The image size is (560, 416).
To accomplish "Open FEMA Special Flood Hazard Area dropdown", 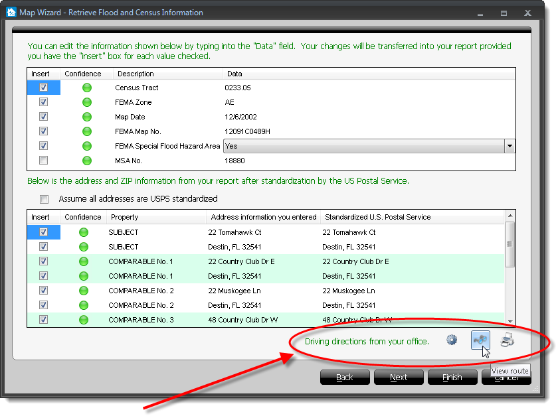I will (509, 146).
